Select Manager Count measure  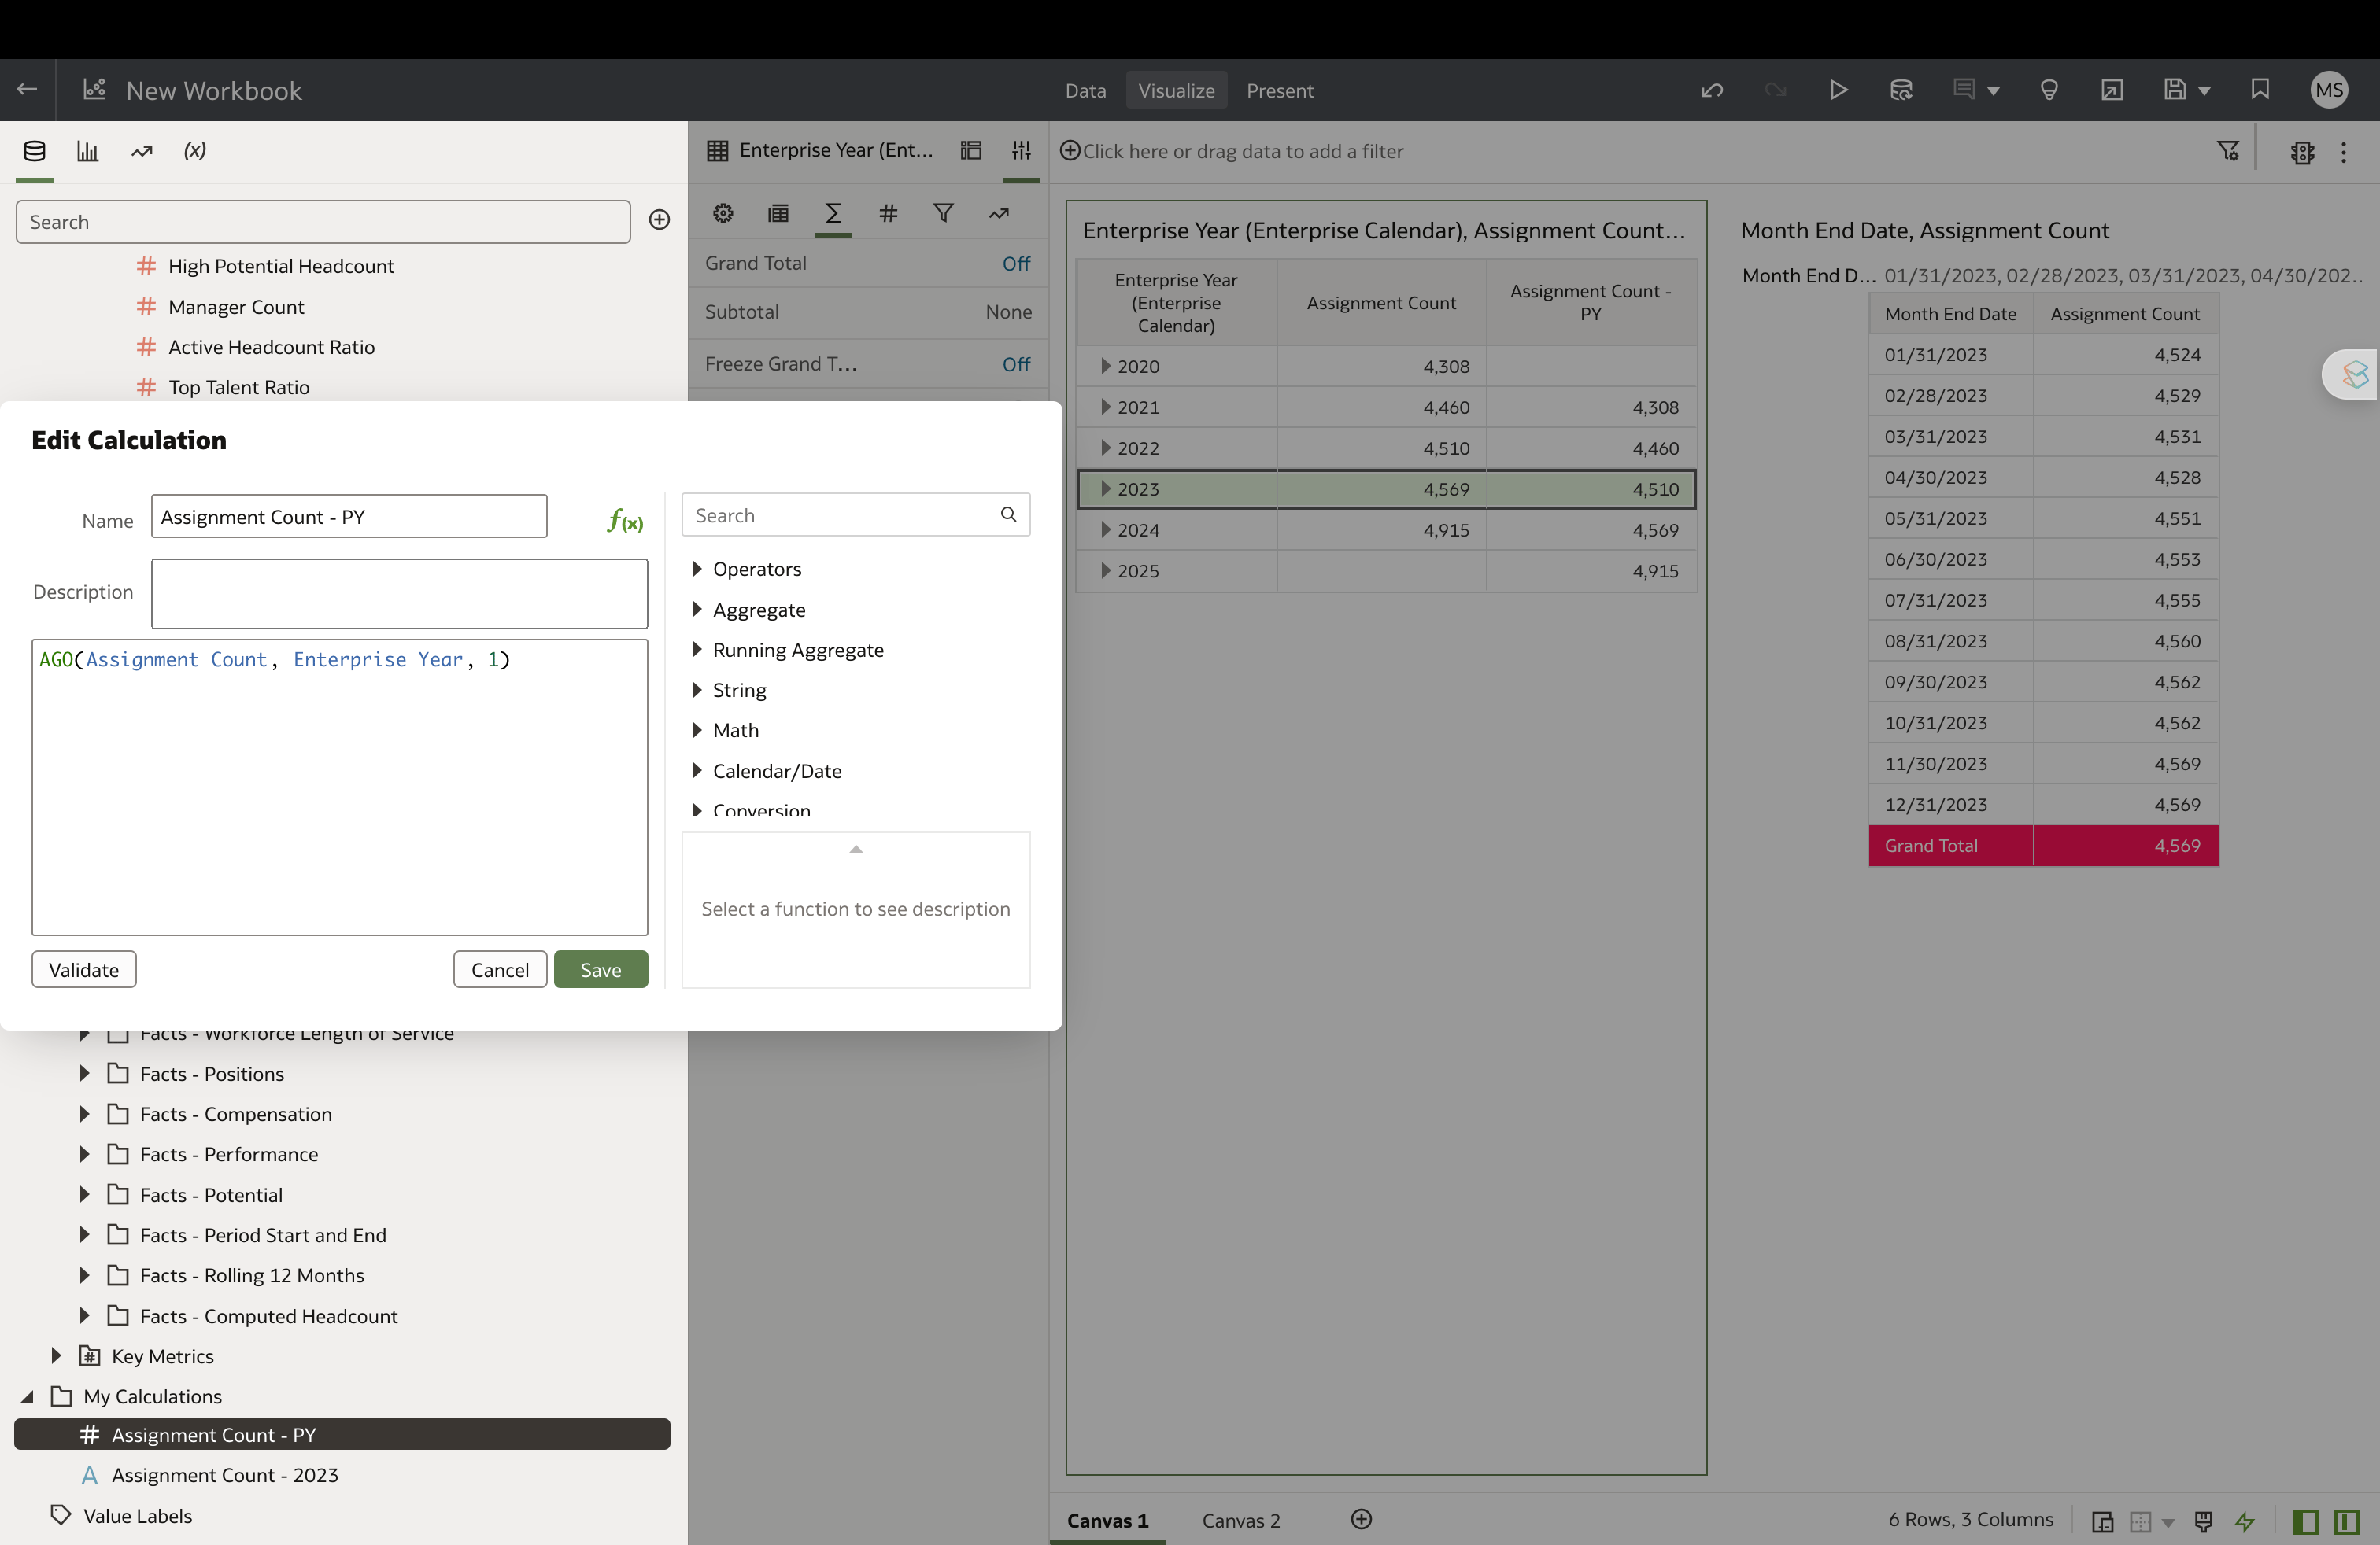(236, 307)
